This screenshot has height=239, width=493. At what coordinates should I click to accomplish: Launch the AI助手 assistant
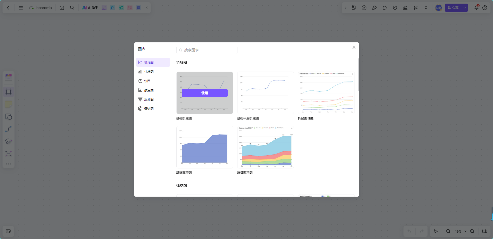[x=90, y=8]
